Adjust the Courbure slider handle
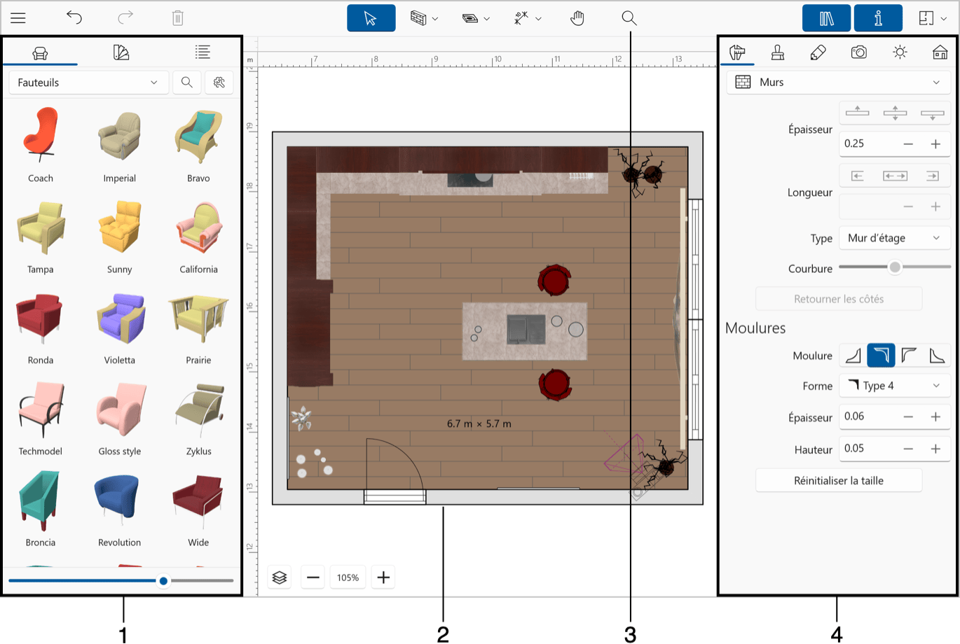The width and height of the screenshot is (960, 644). point(895,267)
